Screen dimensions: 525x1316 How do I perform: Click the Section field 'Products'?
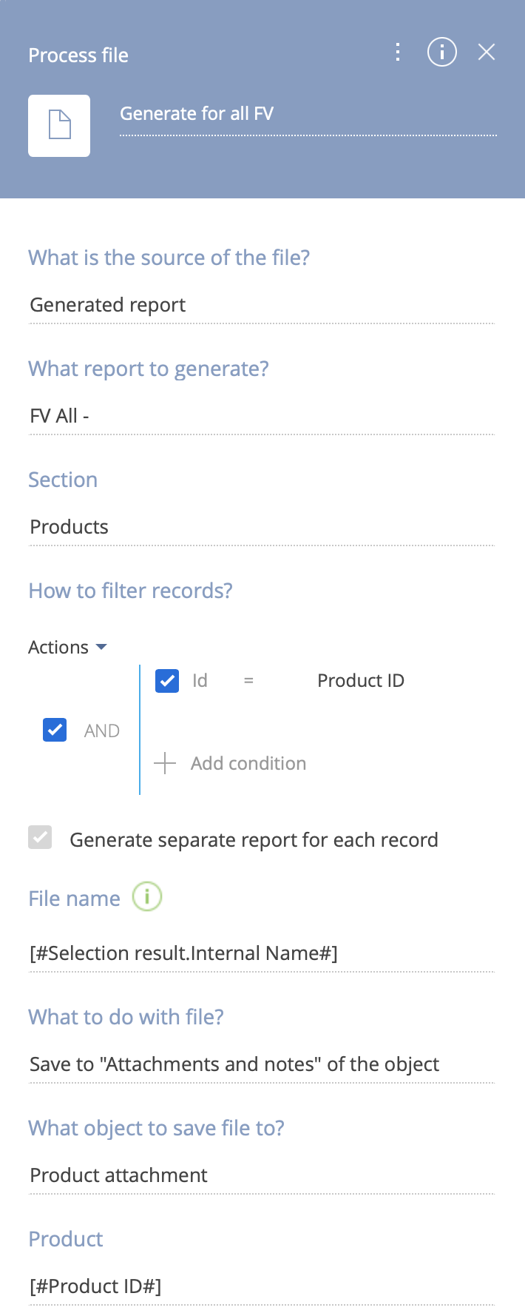(x=262, y=527)
